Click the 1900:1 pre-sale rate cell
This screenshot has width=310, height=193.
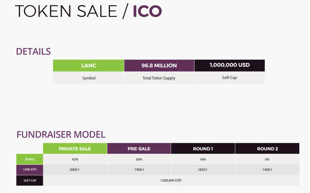pos(139,170)
